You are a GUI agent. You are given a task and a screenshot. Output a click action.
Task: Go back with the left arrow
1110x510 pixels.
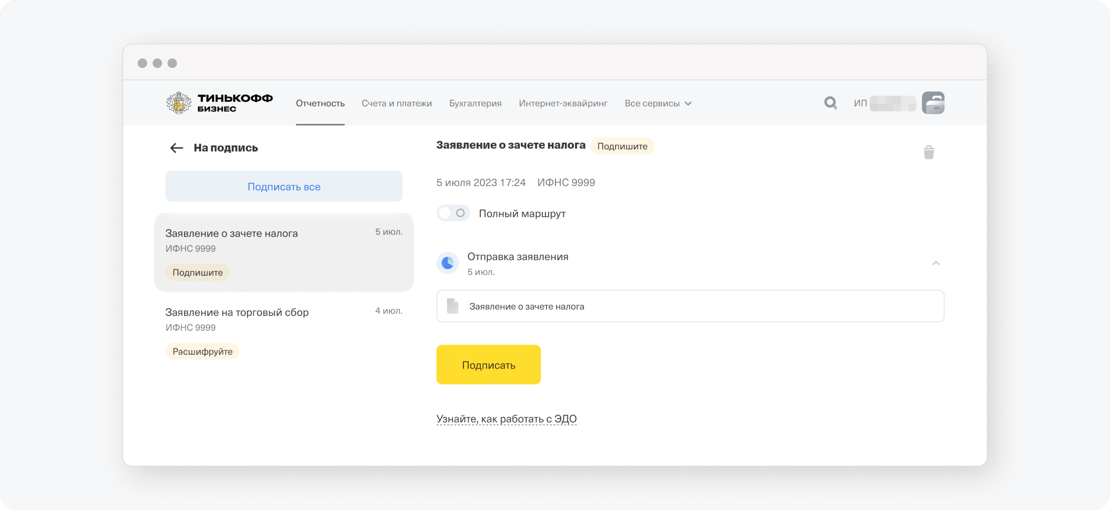(177, 148)
